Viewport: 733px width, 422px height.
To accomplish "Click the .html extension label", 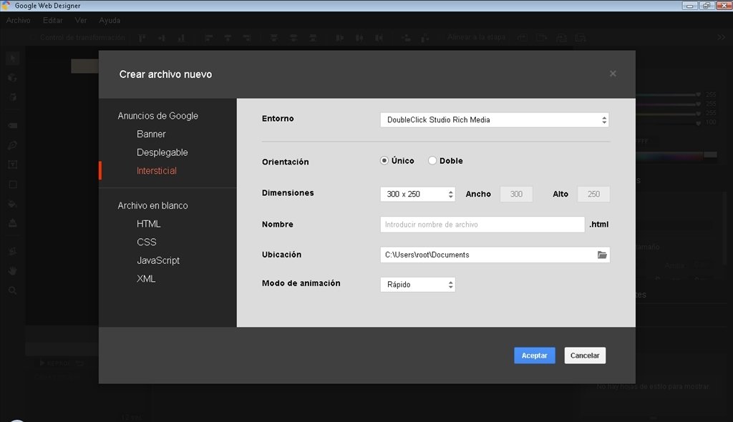I will [x=599, y=225].
